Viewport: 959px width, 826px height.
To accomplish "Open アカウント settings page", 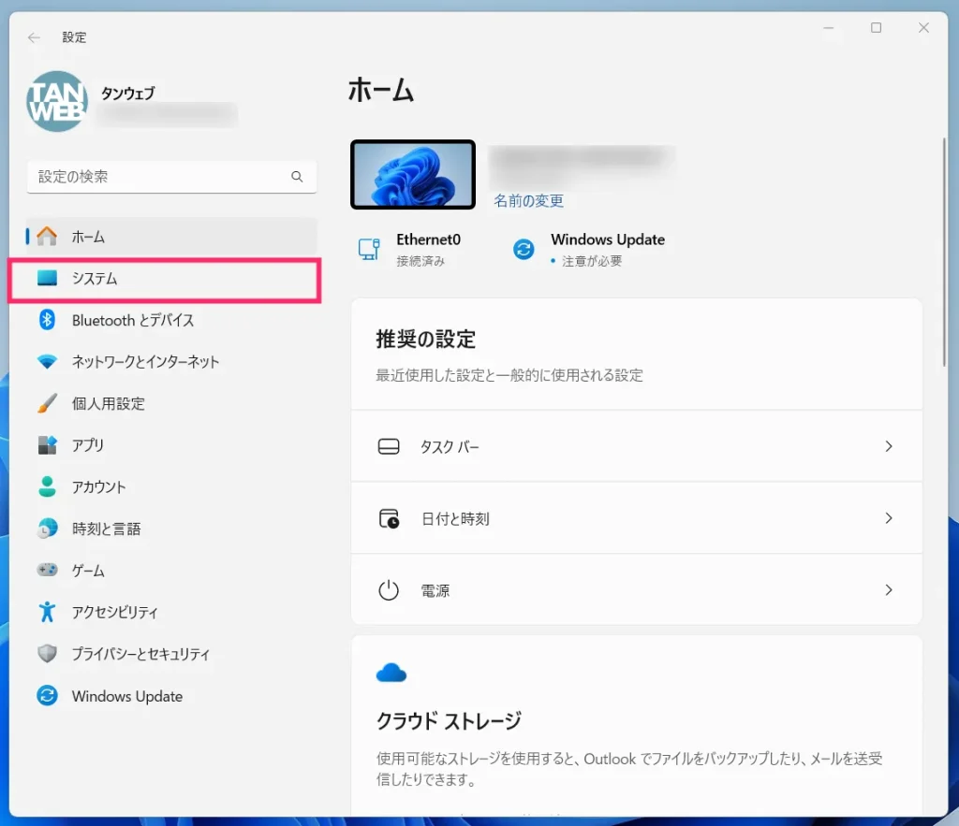I will tap(172, 486).
